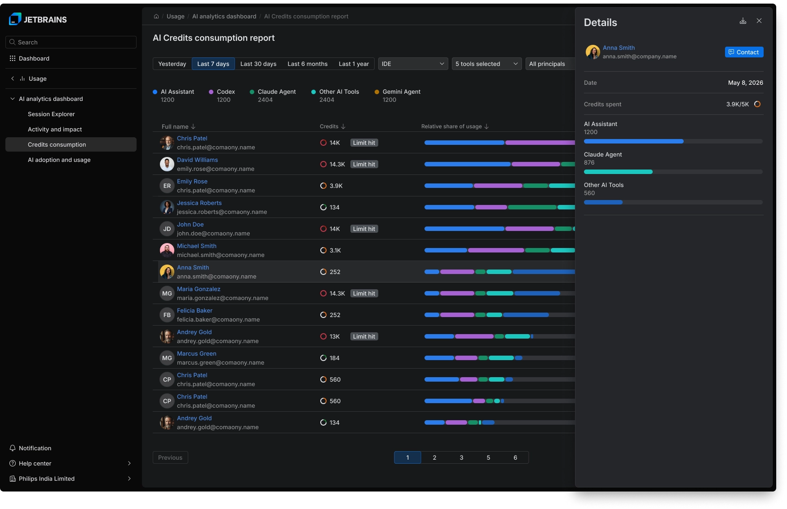
Task: Toggle the Claude Agent legend item
Action: click(x=273, y=96)
